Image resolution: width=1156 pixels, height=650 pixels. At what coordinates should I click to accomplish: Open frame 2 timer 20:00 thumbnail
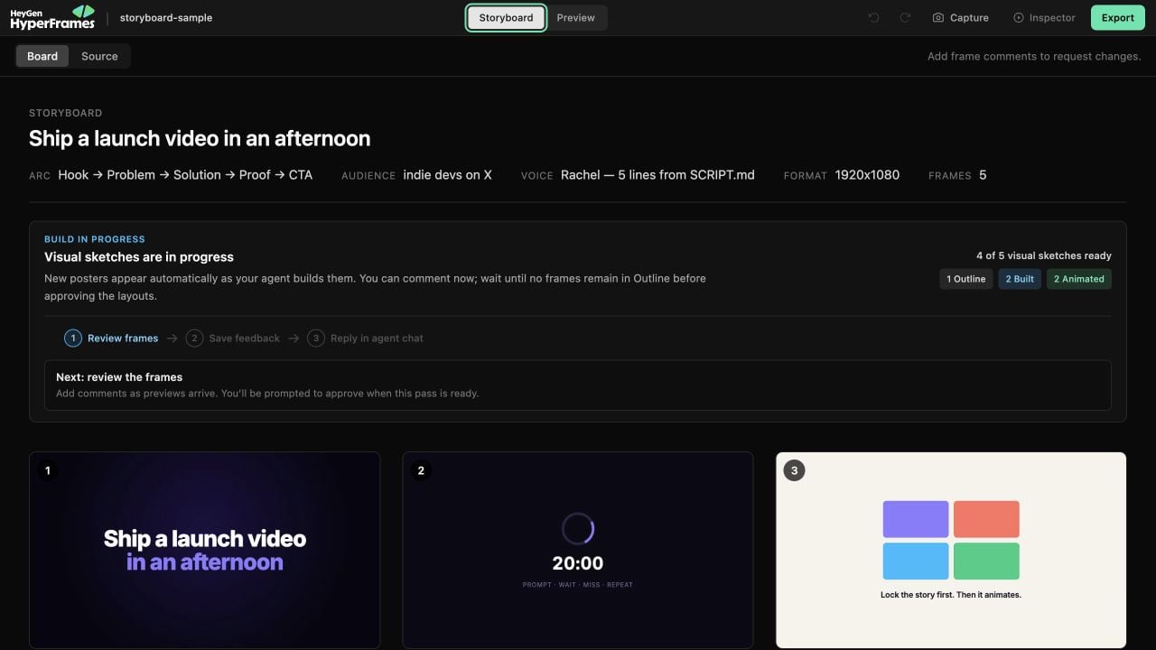click(x=578, y=550)
